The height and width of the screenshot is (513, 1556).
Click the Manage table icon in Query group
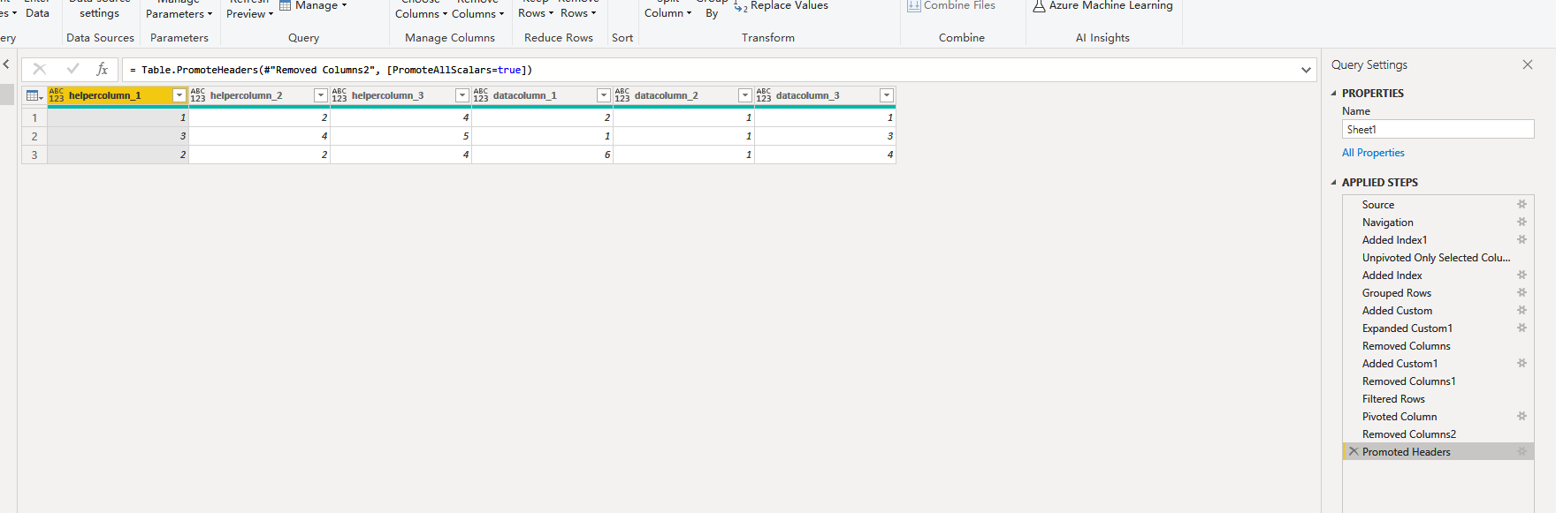[286, 5]
